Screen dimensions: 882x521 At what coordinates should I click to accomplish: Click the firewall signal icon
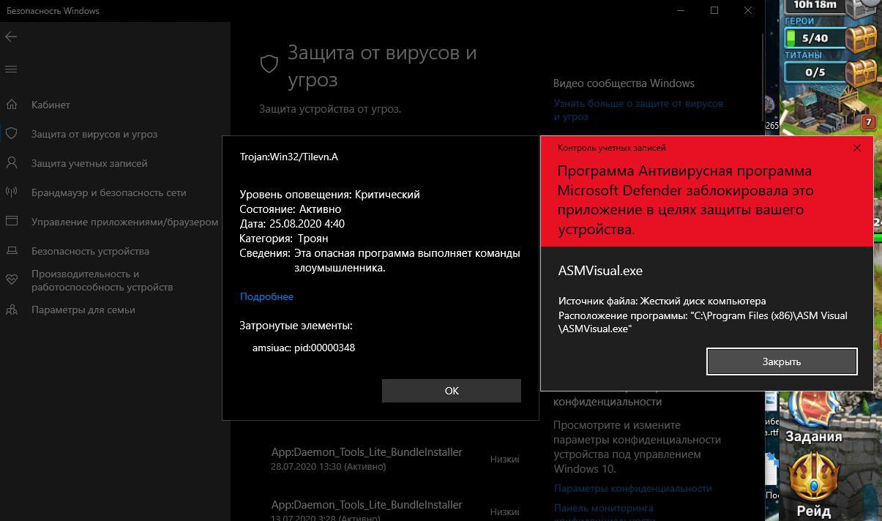click(x=12, y=192)
